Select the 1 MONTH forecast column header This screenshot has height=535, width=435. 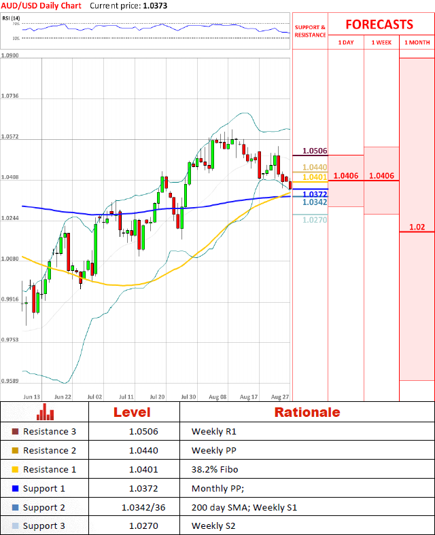417,43
